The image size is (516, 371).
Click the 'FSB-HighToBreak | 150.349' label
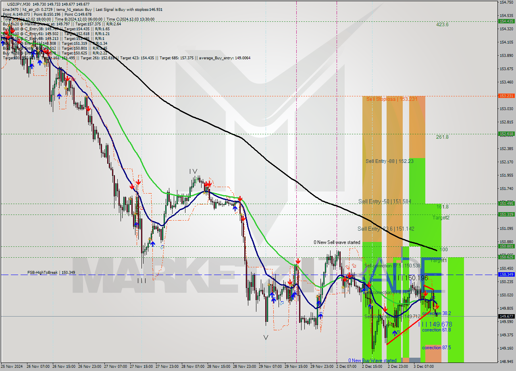(51, 273)
